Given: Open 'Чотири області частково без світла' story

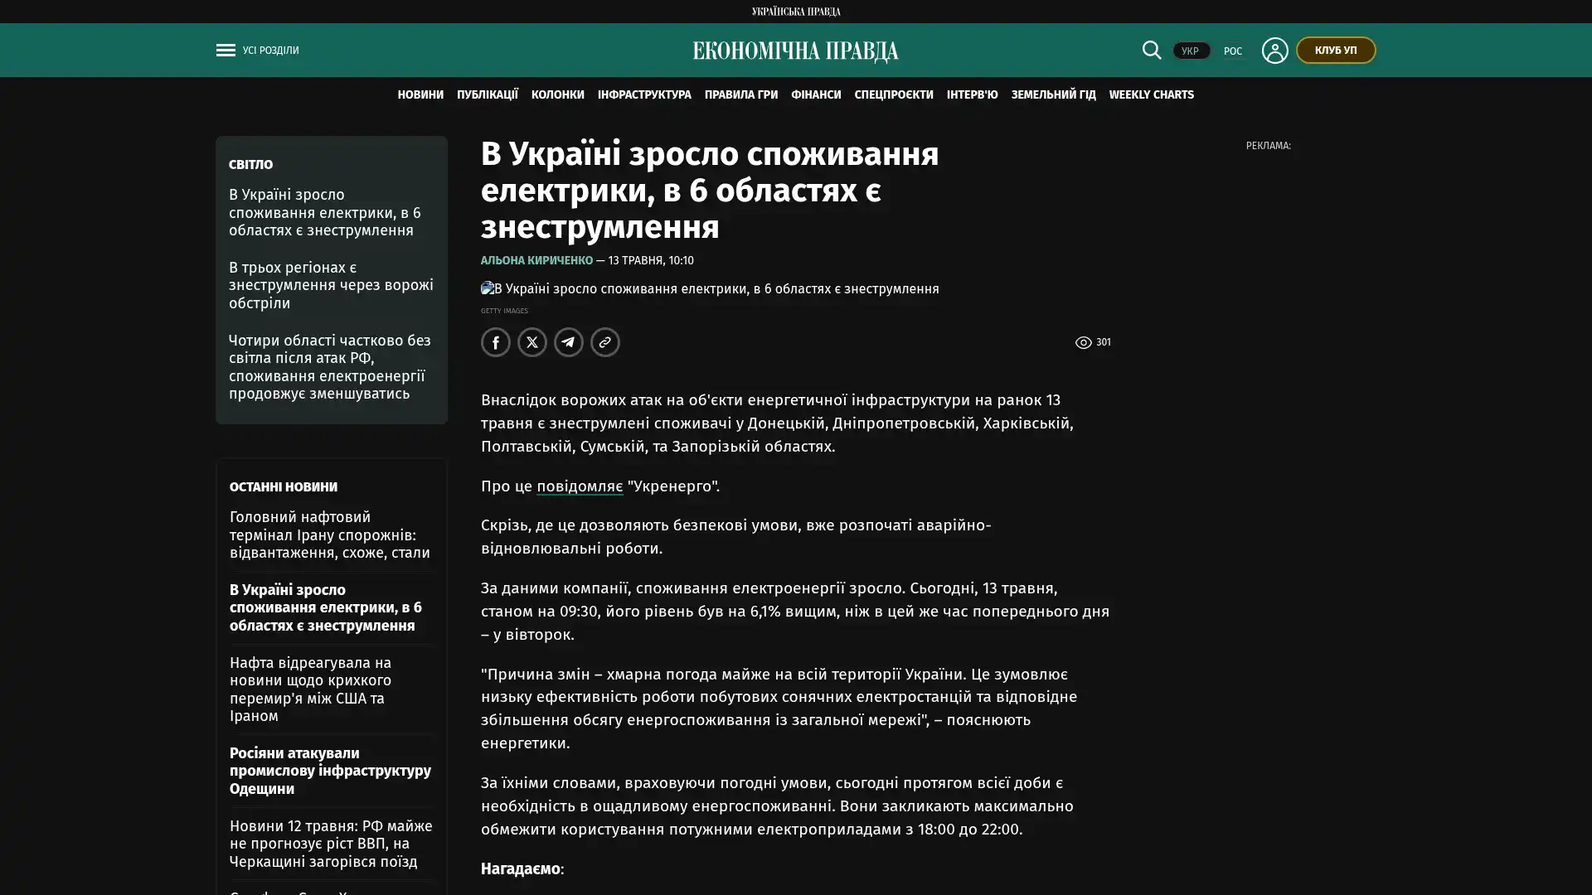Looking at the screenshot, I should (x=329, y=366).
